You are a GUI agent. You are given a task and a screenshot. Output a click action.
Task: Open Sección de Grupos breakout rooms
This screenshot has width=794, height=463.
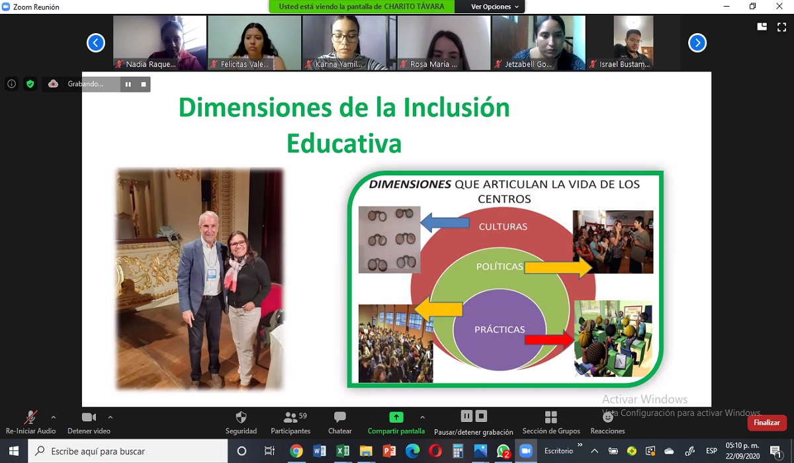pos(551,423)
